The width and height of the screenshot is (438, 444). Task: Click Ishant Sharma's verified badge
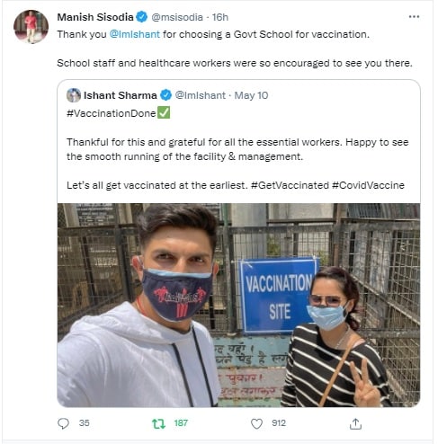point(165,95)
